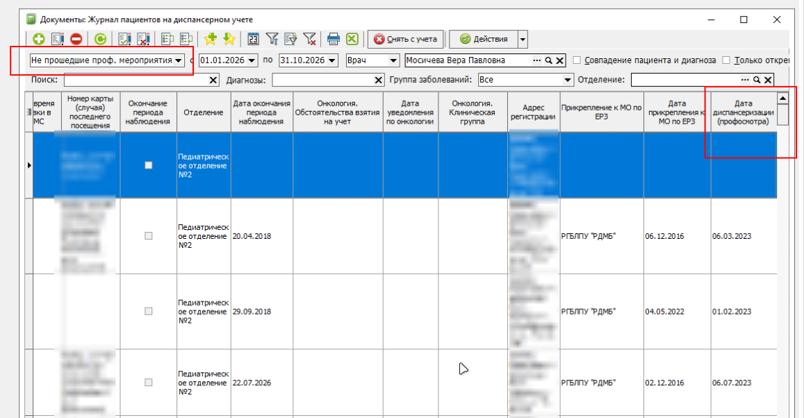Viewport: 804px width, 418px height.
Task: Sort by the Отделение column header
Action: 204,112
